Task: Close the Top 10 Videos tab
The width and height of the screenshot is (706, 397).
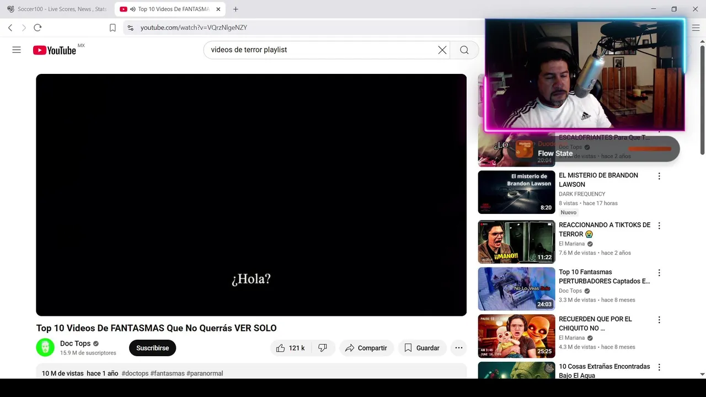Action: pyautogui.click(x=218, y=9)
